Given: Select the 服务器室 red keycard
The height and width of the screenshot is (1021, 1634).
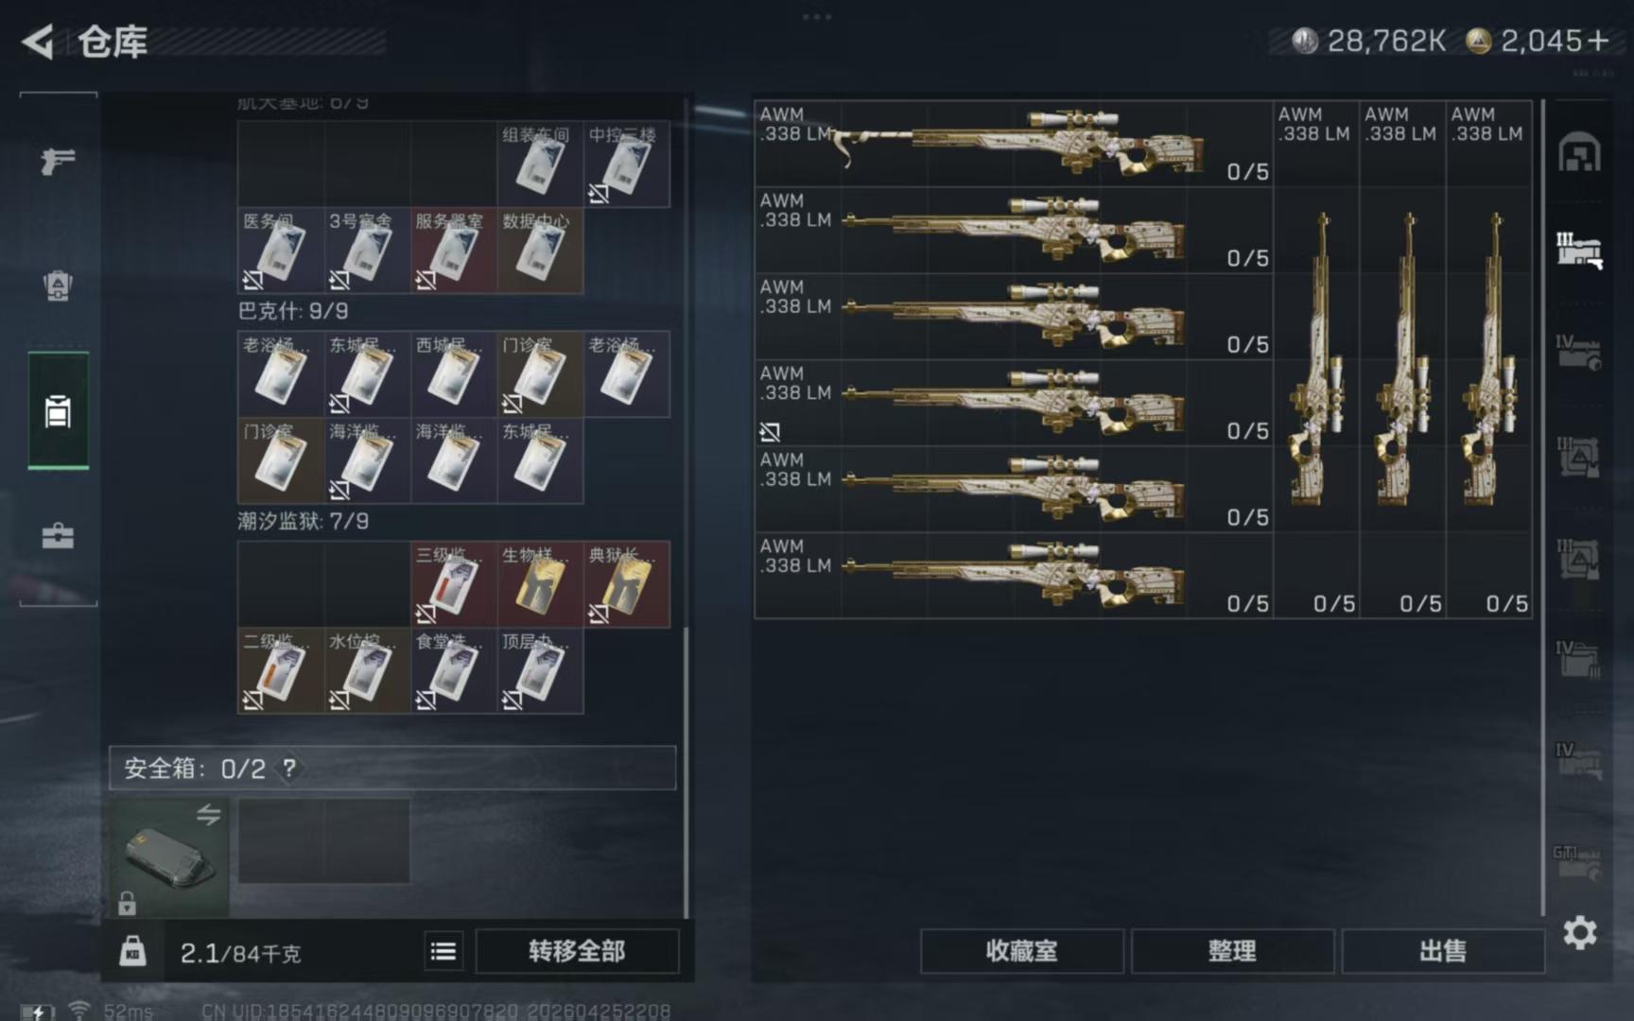Looking at the screenshot, I should [x=454, y=250].
